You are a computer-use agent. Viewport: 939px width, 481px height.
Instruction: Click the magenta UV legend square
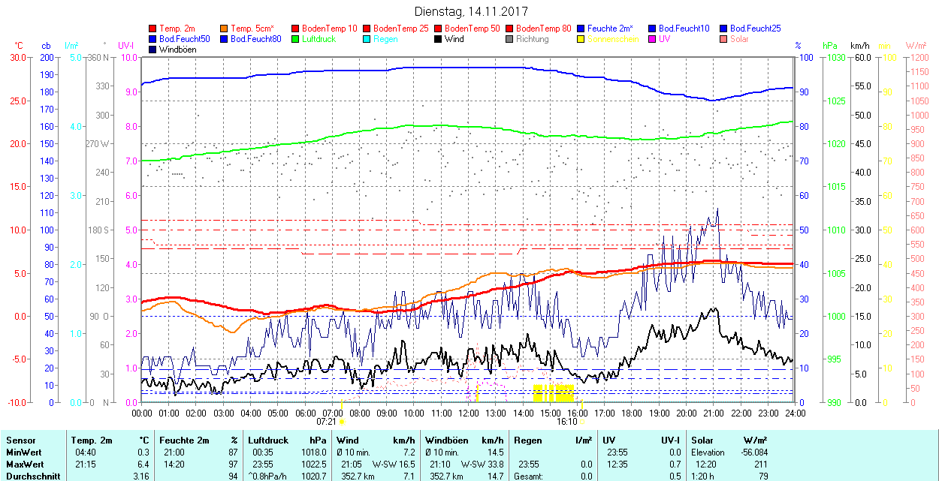pos(653,39)
